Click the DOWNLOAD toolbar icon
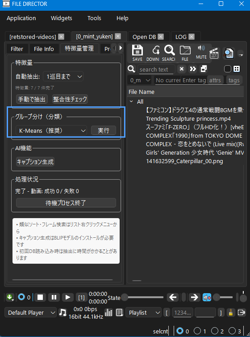This screenshot has height=337, width=250. point(153,53)
